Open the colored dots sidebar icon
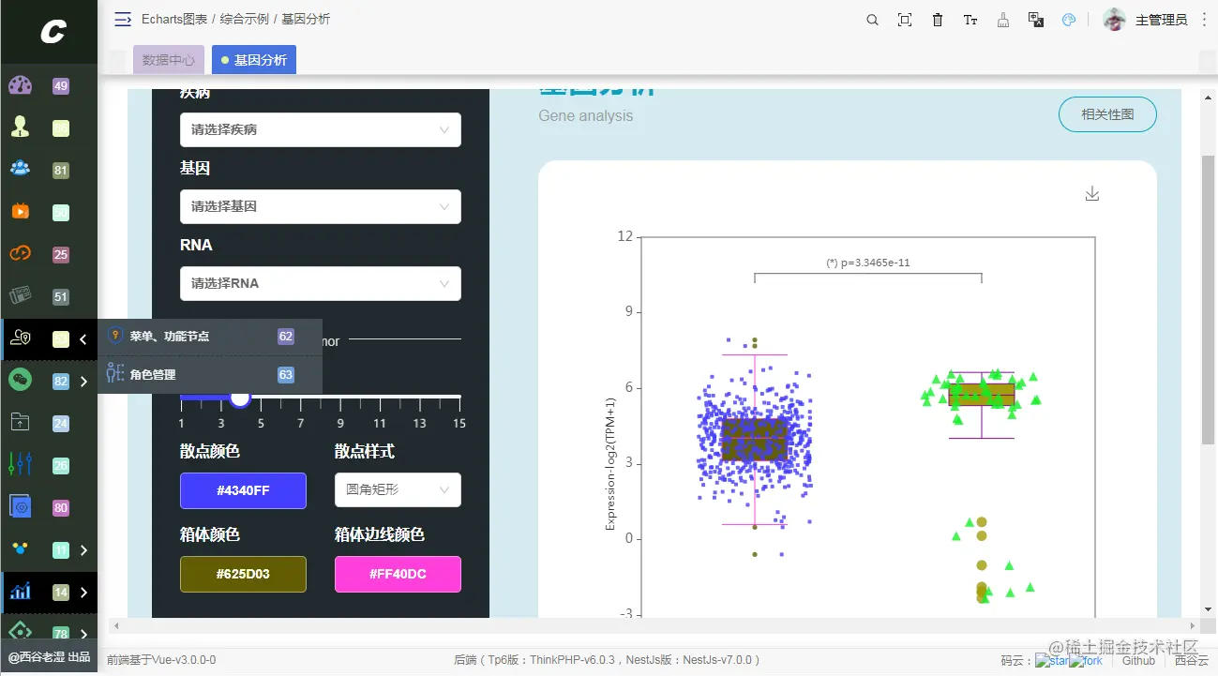The image size is (1218, 676). click(20, 549)
